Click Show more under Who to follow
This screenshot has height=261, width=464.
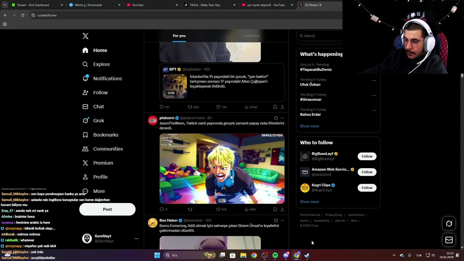310,202
